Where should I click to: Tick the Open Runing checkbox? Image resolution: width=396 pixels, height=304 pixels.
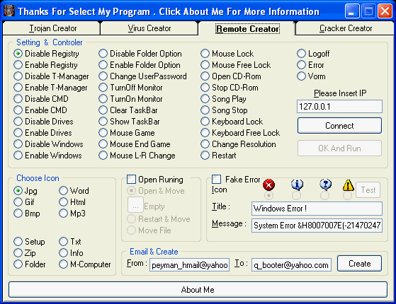click(x=131, y=180)
